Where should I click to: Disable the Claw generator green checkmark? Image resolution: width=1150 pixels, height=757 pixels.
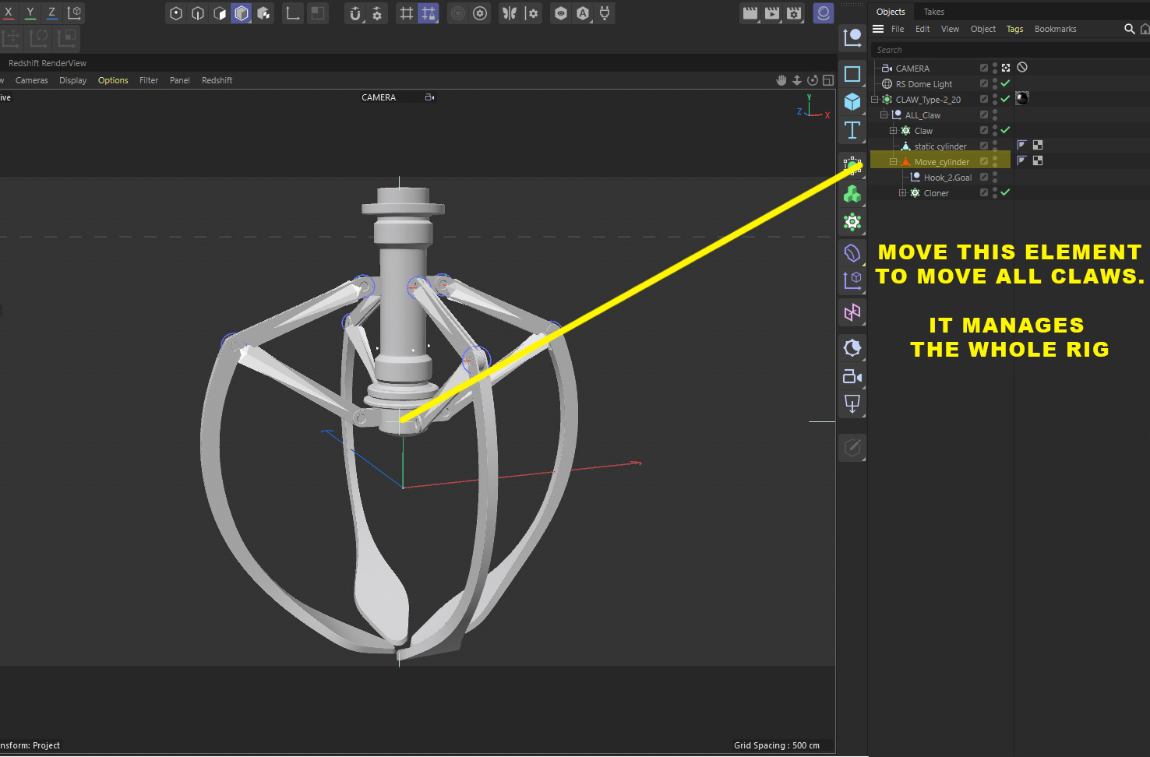(x=1005, y=130)
